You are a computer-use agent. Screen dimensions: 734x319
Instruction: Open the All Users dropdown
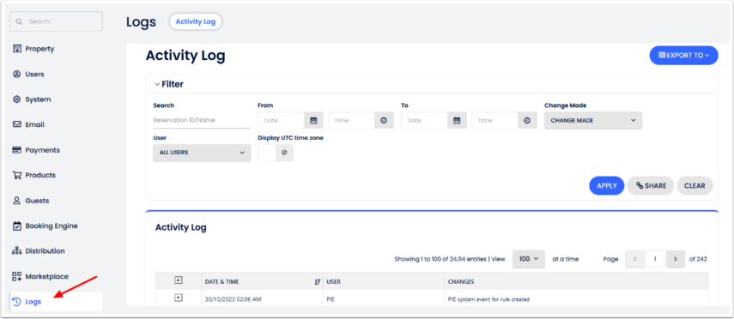202,153
